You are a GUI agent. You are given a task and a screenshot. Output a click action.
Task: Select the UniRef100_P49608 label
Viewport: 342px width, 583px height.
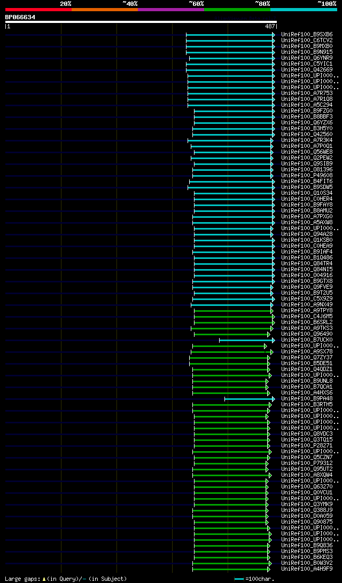(x=307, y=176)
